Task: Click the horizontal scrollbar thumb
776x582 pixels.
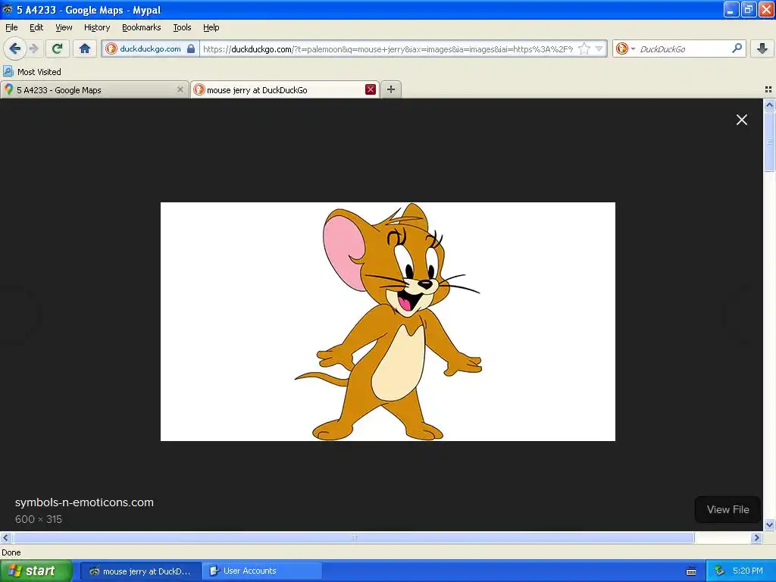Action: tap(353, 537)
